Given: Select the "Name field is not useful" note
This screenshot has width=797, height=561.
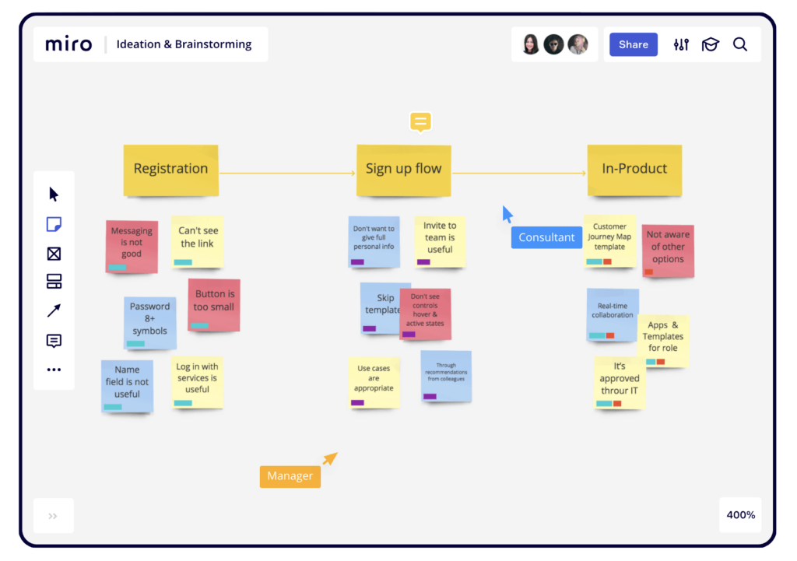Looking at the screenshot, I should tap(127, 386).
